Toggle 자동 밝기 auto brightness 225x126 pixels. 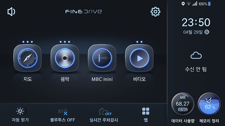pos(20,115)
